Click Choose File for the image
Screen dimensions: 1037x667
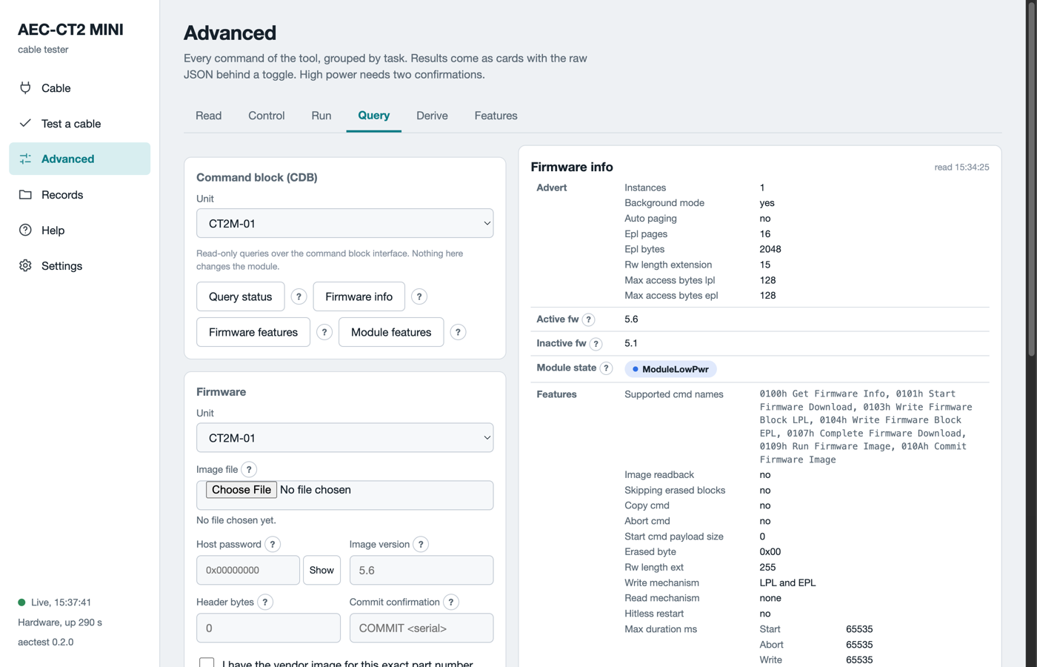click(x=241, y=490)
